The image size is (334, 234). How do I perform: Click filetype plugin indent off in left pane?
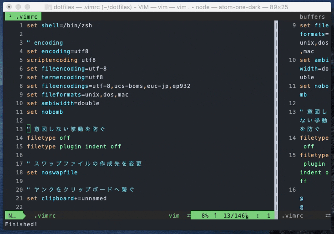pyautogui.click(x=74, y=147)
